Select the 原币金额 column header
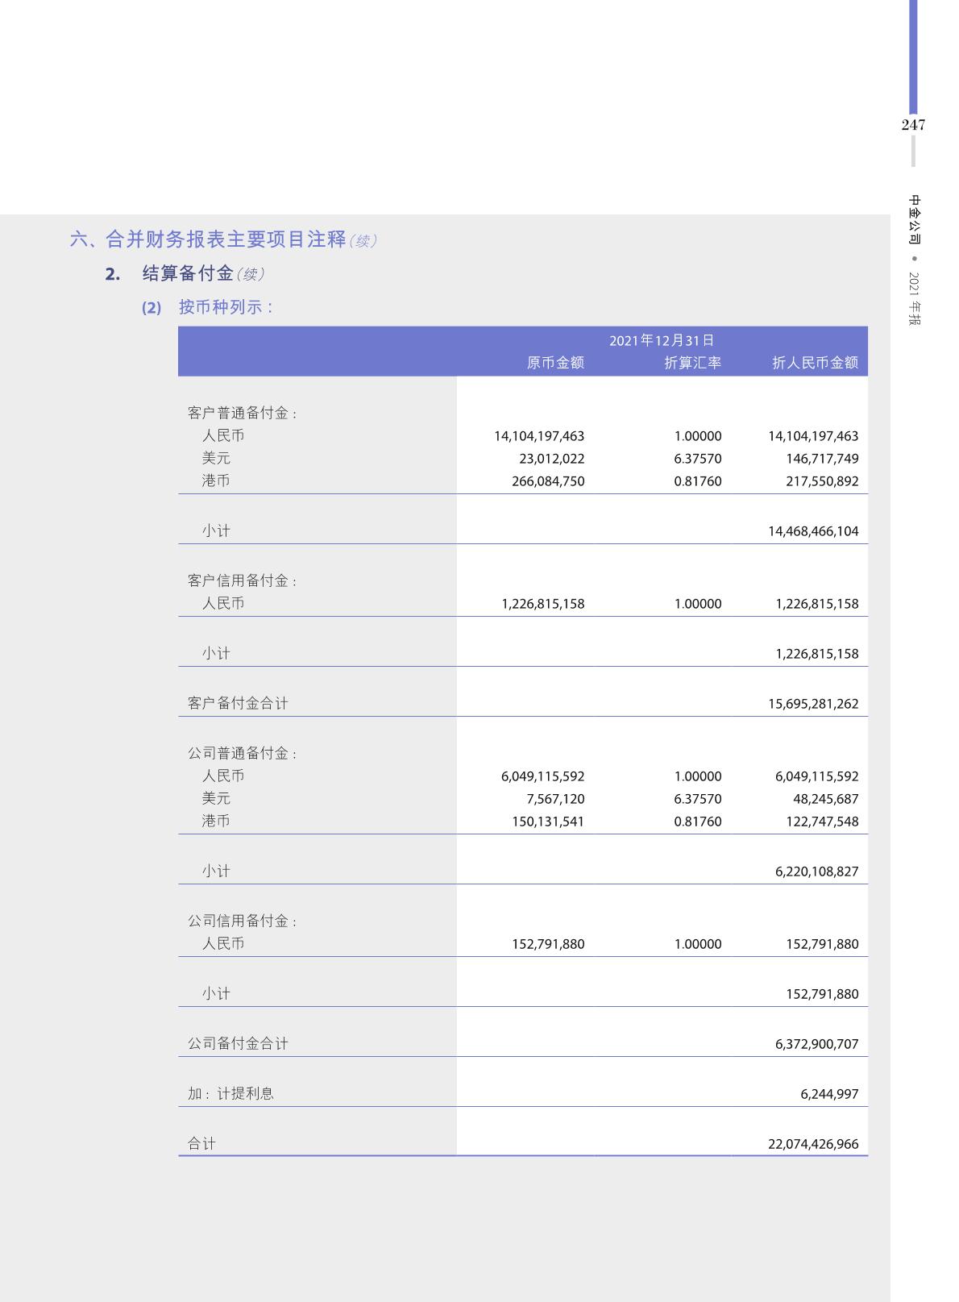Viewport: 959px width, 1302px height. coord(555,363)
